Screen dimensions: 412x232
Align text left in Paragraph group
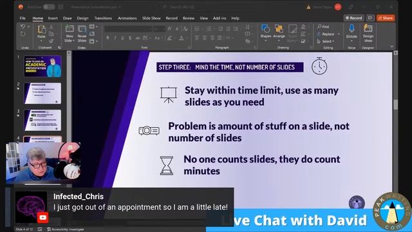[197, 38]
